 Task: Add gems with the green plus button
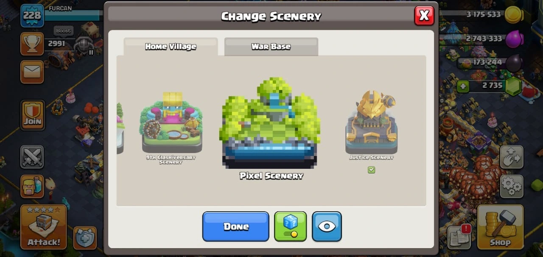tap(463, 86)
